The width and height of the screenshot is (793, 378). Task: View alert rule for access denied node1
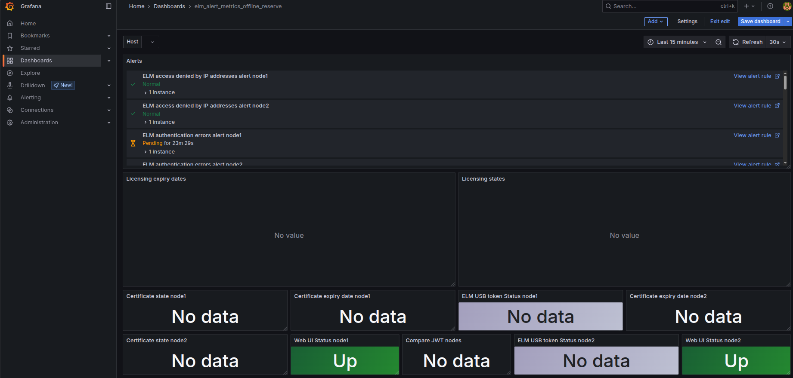(756, 76)
